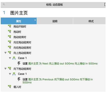Click the 向左拖动结束时 event icon
Image resolution: width=107 pixels, height=93 pixels.
(10, 42)
